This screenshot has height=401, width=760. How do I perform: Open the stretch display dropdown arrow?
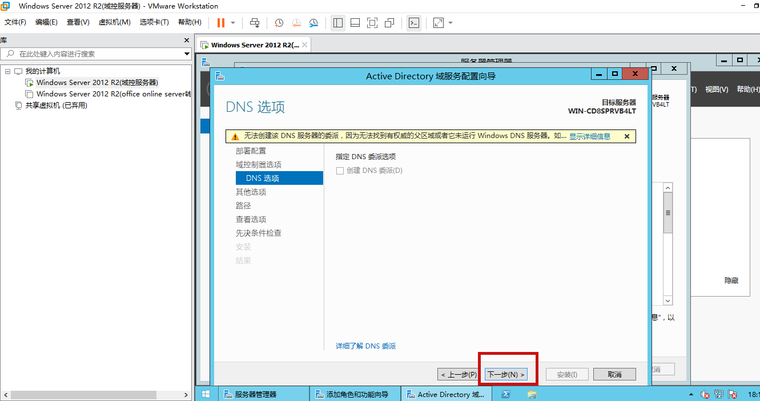451,23
